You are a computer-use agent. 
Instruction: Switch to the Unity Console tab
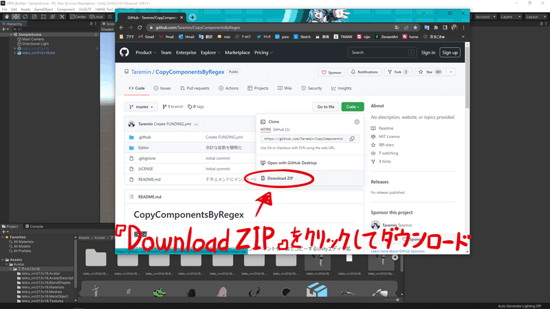pos(34,227)
